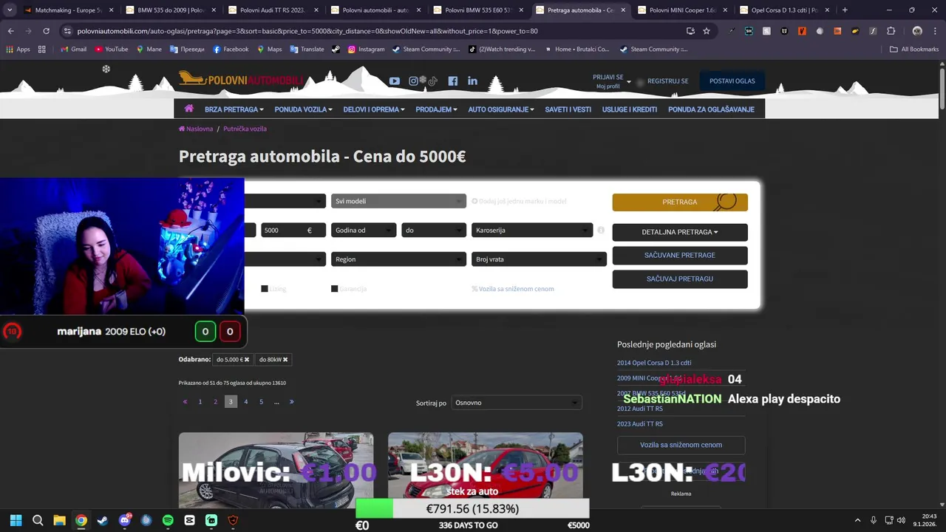
Task: Open the silver car listing thumbnail
Action: [276, 470]
